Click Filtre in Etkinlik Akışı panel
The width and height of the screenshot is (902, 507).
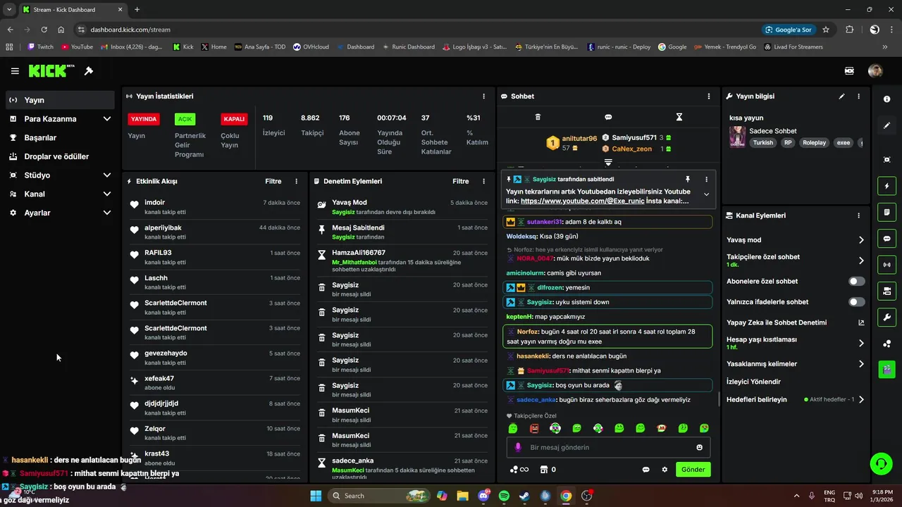[273, 181]
